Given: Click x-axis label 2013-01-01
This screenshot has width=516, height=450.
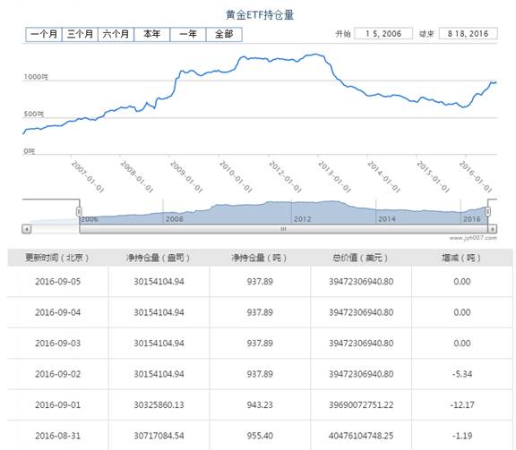Looking at the screenshot, I should tap(334, 176).
